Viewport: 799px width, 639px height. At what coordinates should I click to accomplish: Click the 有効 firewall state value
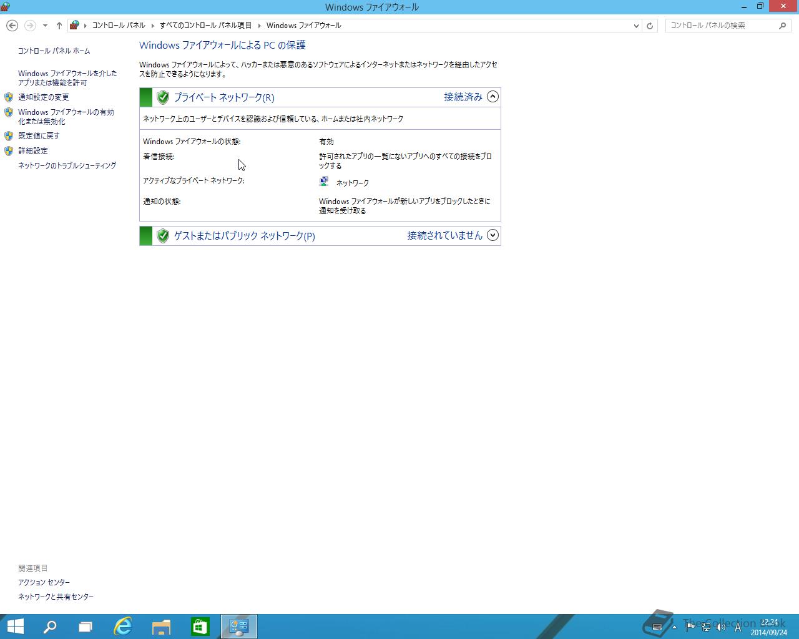(326, 142)
